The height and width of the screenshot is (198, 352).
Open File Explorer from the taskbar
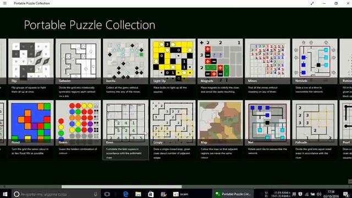click(138, 194)
